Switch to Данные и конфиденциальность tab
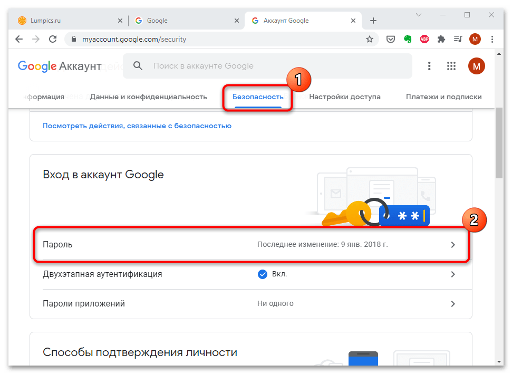Screen dimensions: 512x374 (x=148, y=97)
